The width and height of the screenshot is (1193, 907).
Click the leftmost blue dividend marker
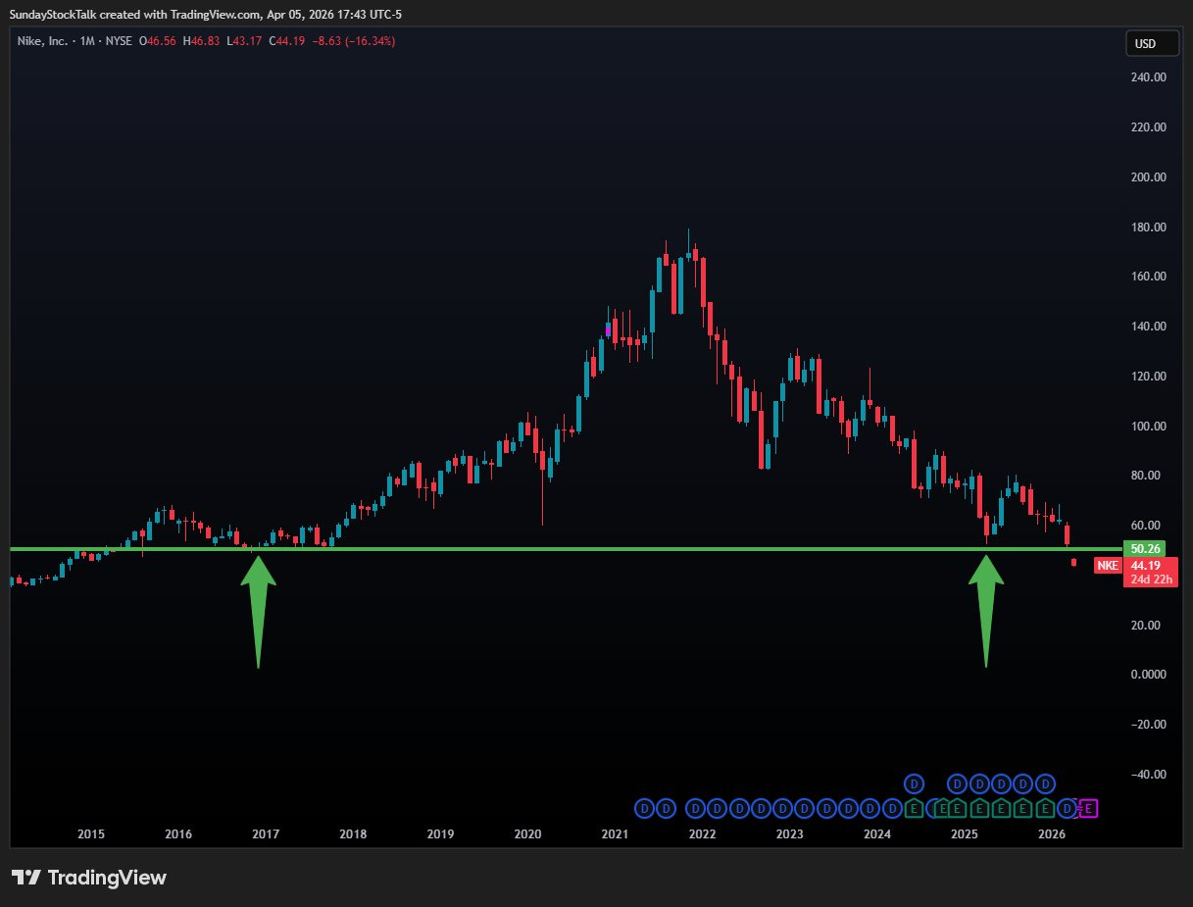[644, 809]
